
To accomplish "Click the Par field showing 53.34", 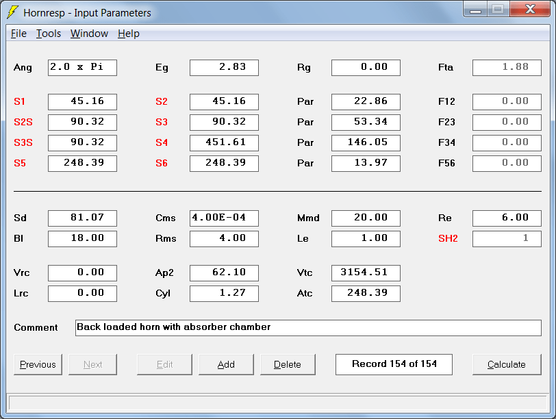I will [366, 123].
